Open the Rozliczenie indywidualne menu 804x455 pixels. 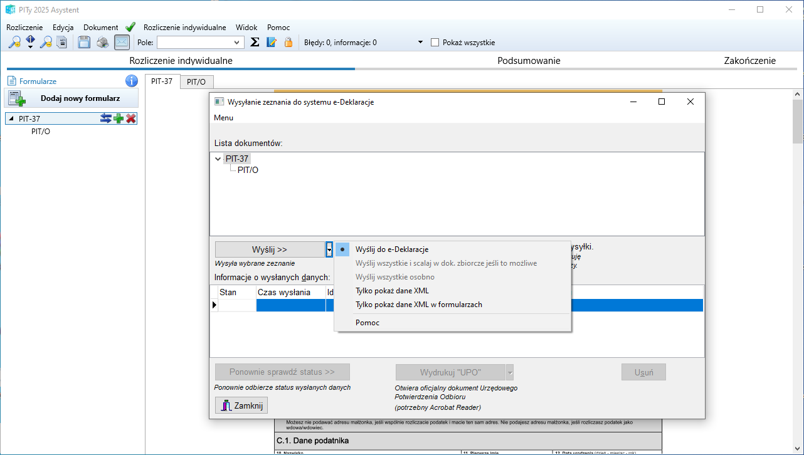point(184,28)
